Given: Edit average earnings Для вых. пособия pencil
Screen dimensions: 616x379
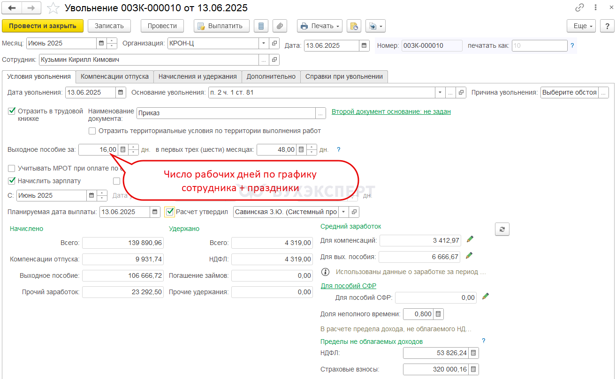Looking at the screenshot, I should (468, 256).
